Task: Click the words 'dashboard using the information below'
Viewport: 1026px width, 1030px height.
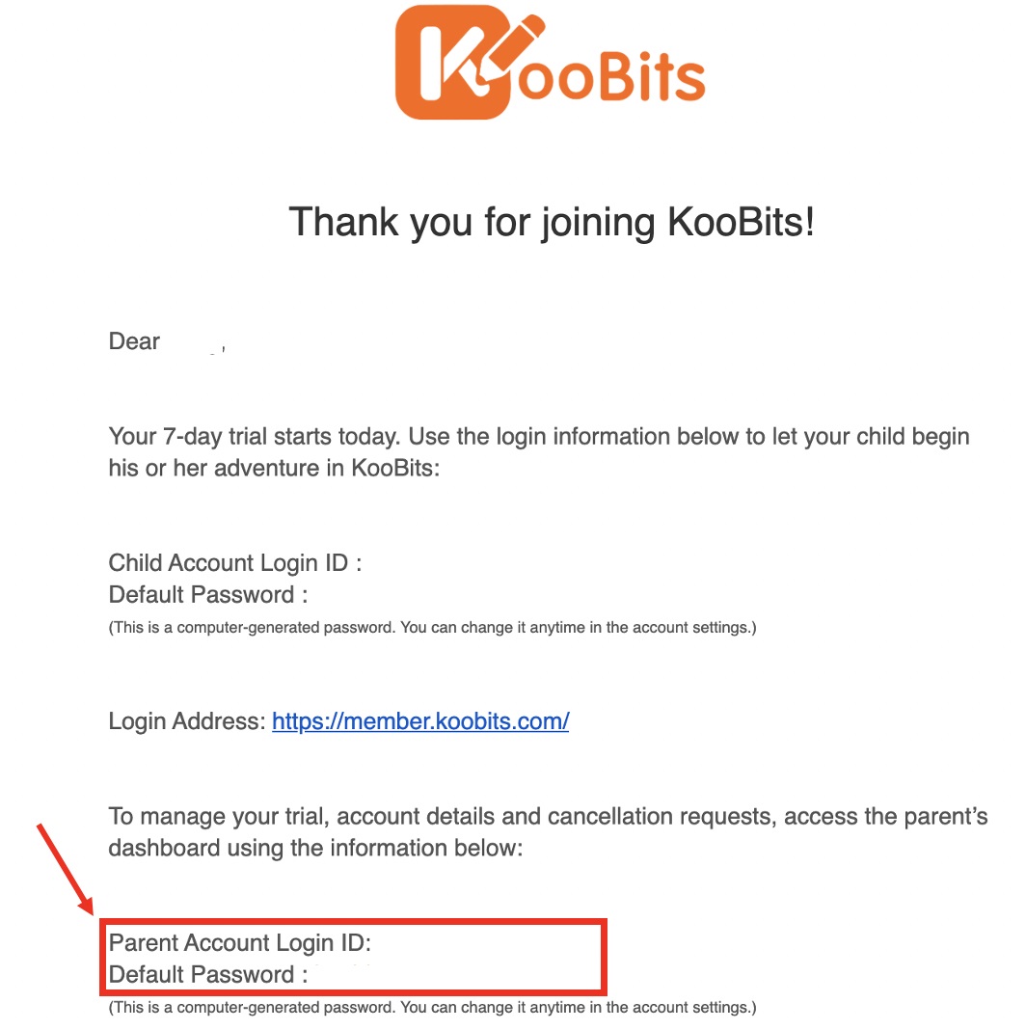Action: point(315,848)
